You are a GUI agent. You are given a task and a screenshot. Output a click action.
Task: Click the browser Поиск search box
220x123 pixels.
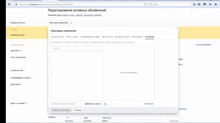[170, 4]
